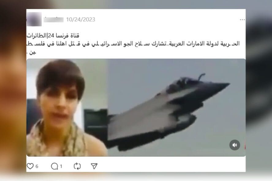Viewport: 272px width, 181px height.
Task: Open the post date 10/24/2023
Action: coord(81,20)
